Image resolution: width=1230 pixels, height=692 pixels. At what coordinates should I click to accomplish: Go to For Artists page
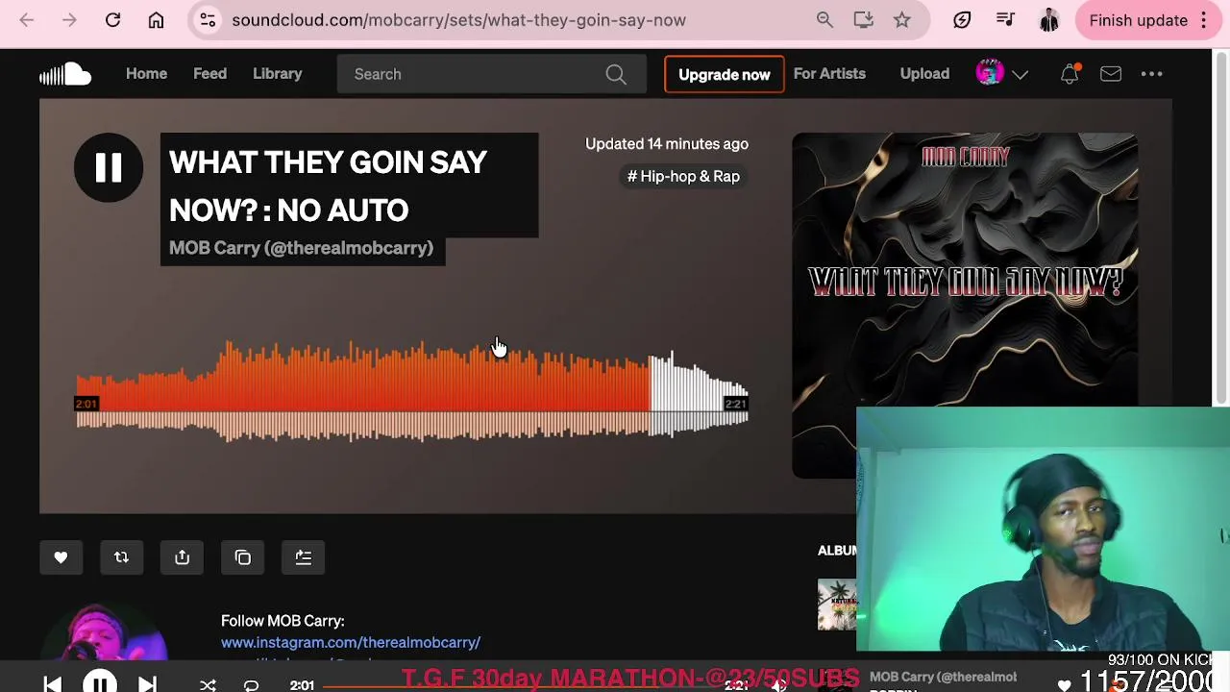[x=829, y=74]
